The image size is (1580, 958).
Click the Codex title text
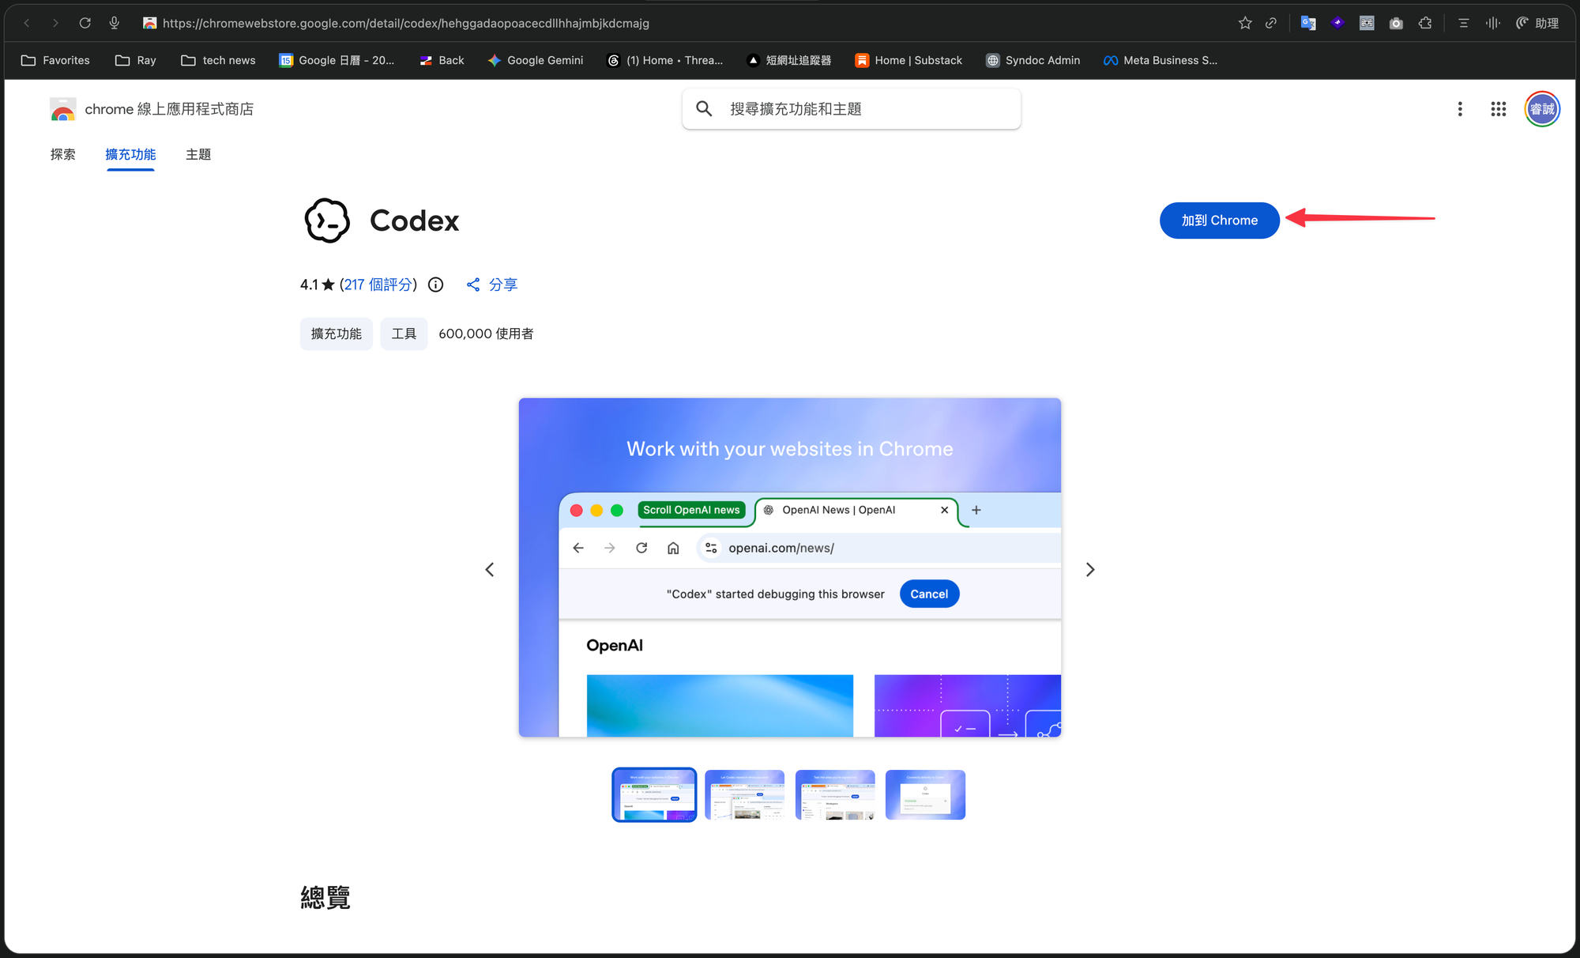coord(414,221)
